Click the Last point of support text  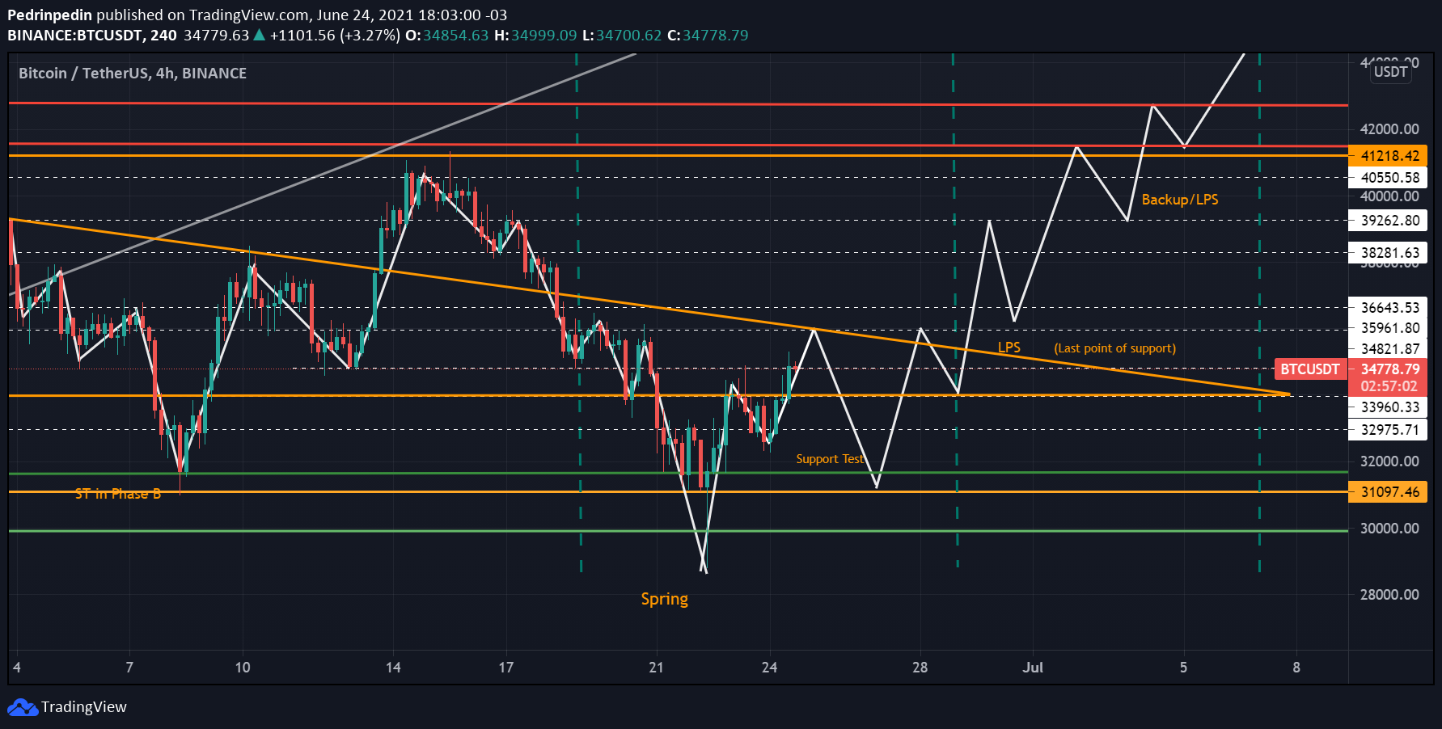(x=1115, y=348)
